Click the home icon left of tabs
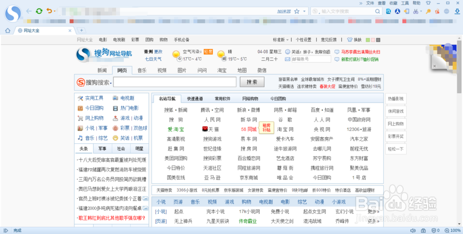 click(8, 31)
